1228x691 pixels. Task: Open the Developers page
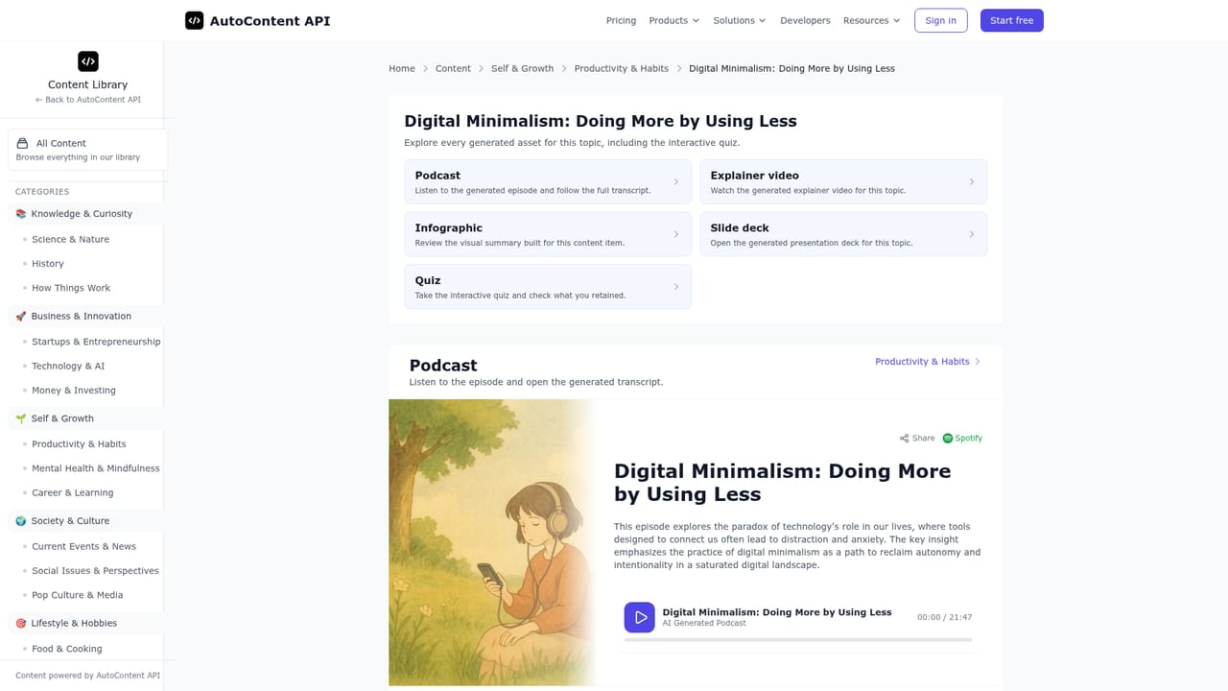805,20
